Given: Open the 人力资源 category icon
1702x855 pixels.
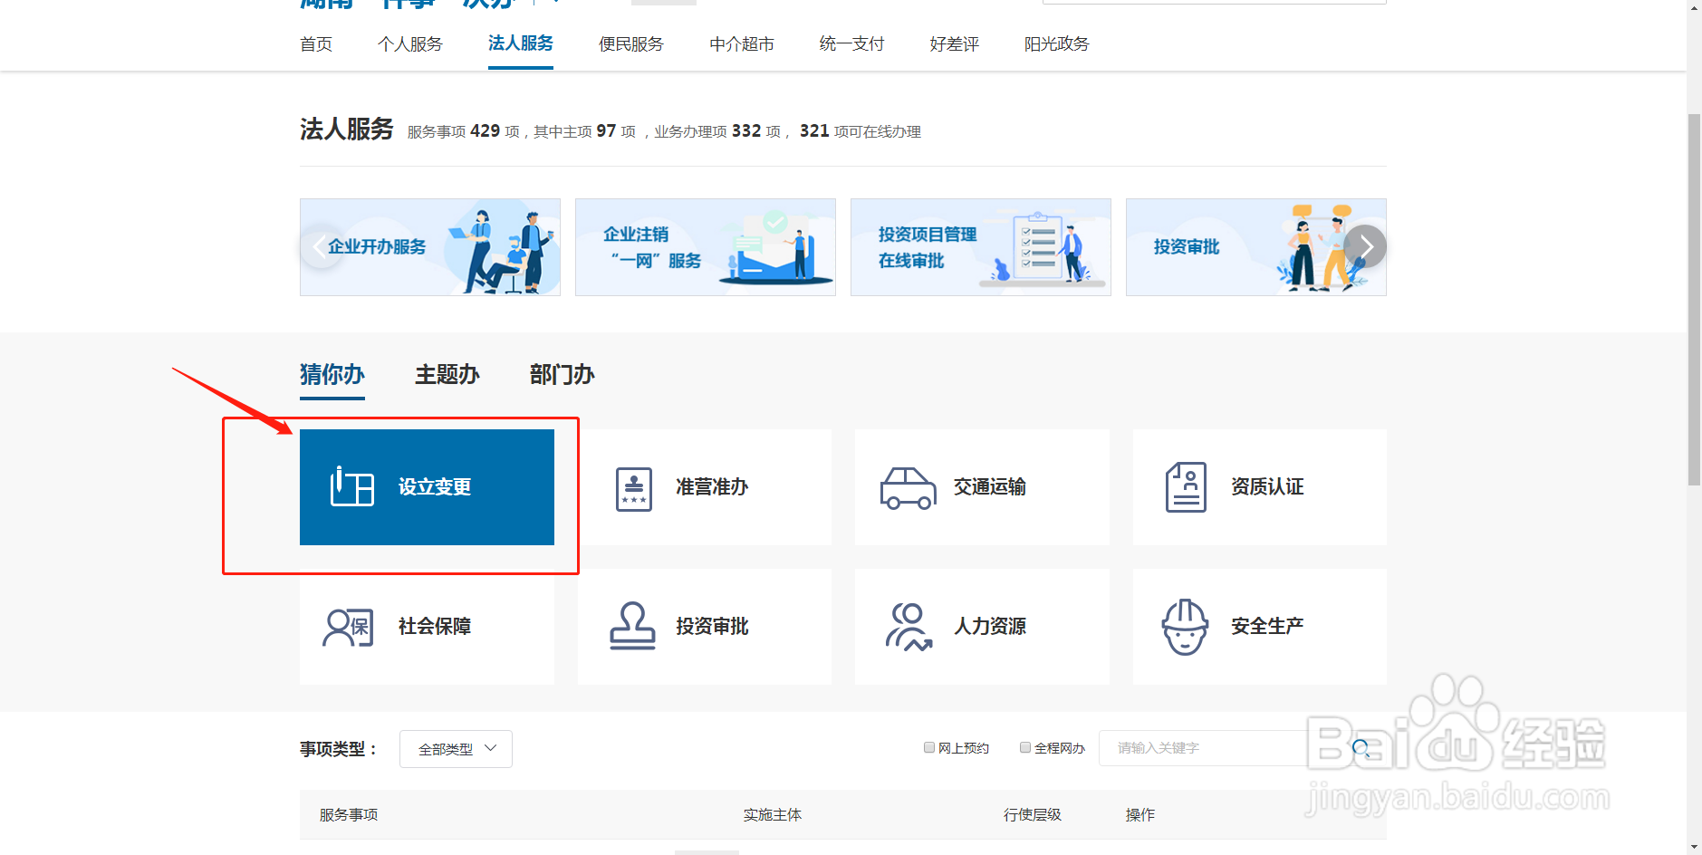Looking at the screenshot, I should [x=909, y=626].
